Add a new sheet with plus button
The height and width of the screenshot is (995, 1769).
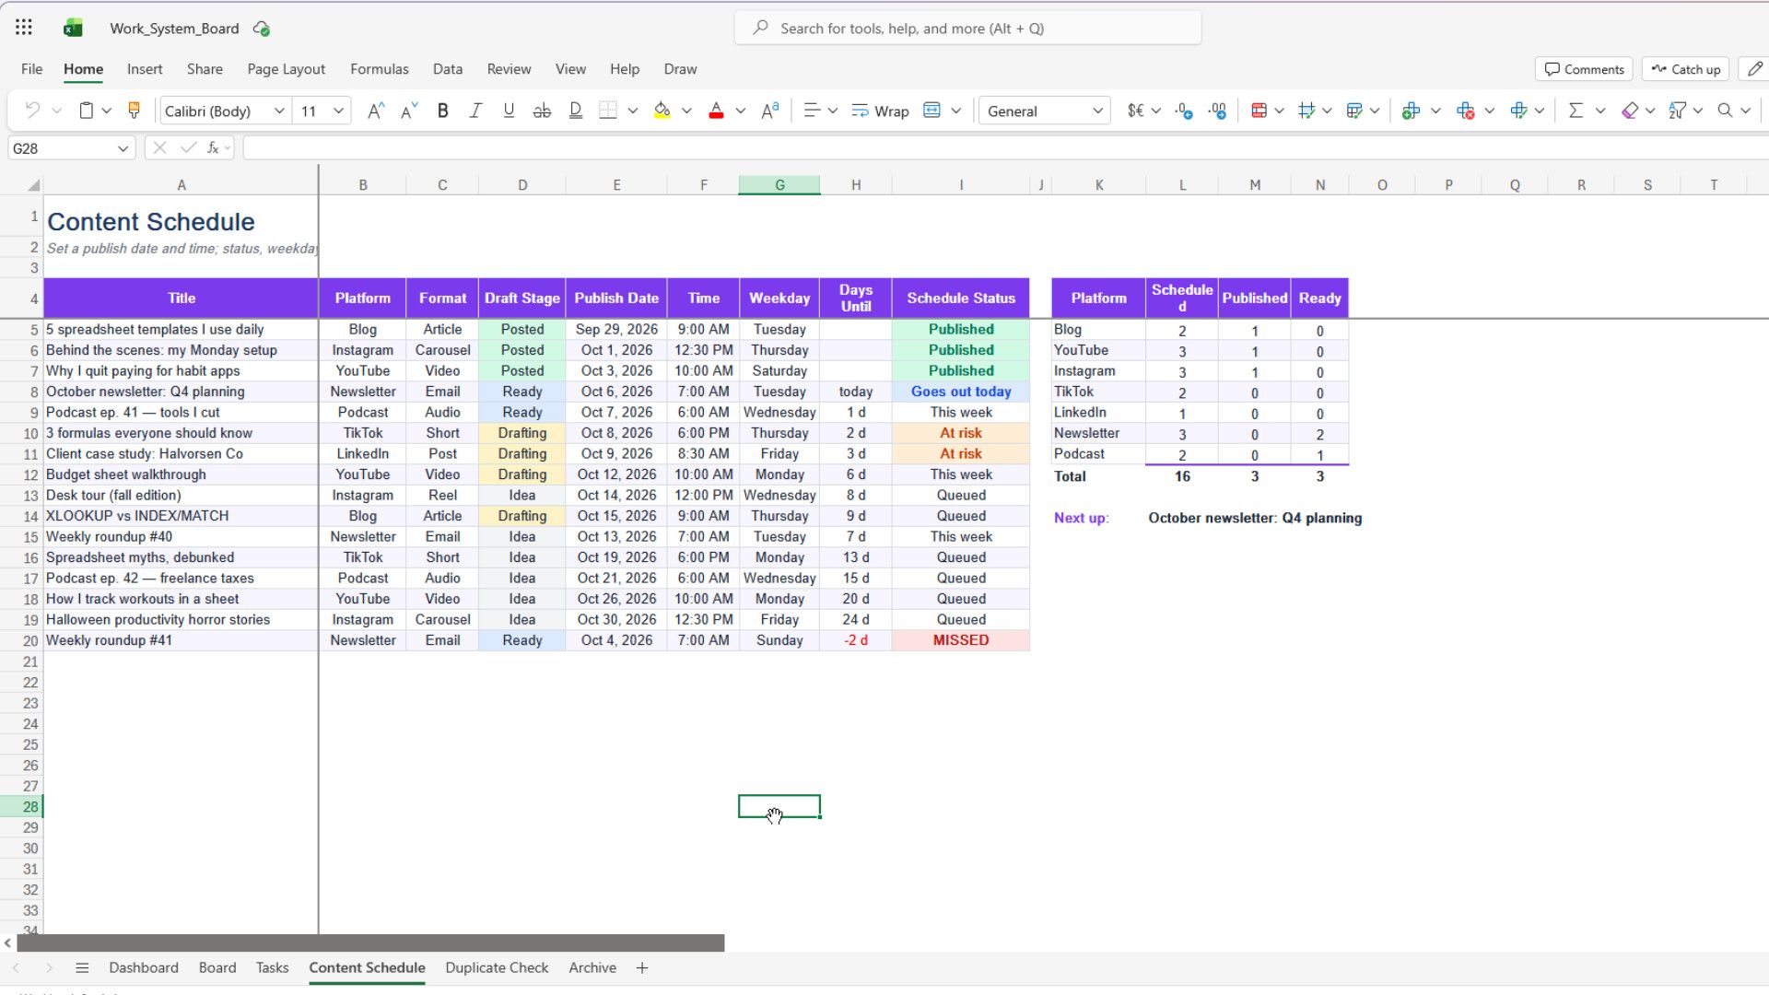click(642, 967)
